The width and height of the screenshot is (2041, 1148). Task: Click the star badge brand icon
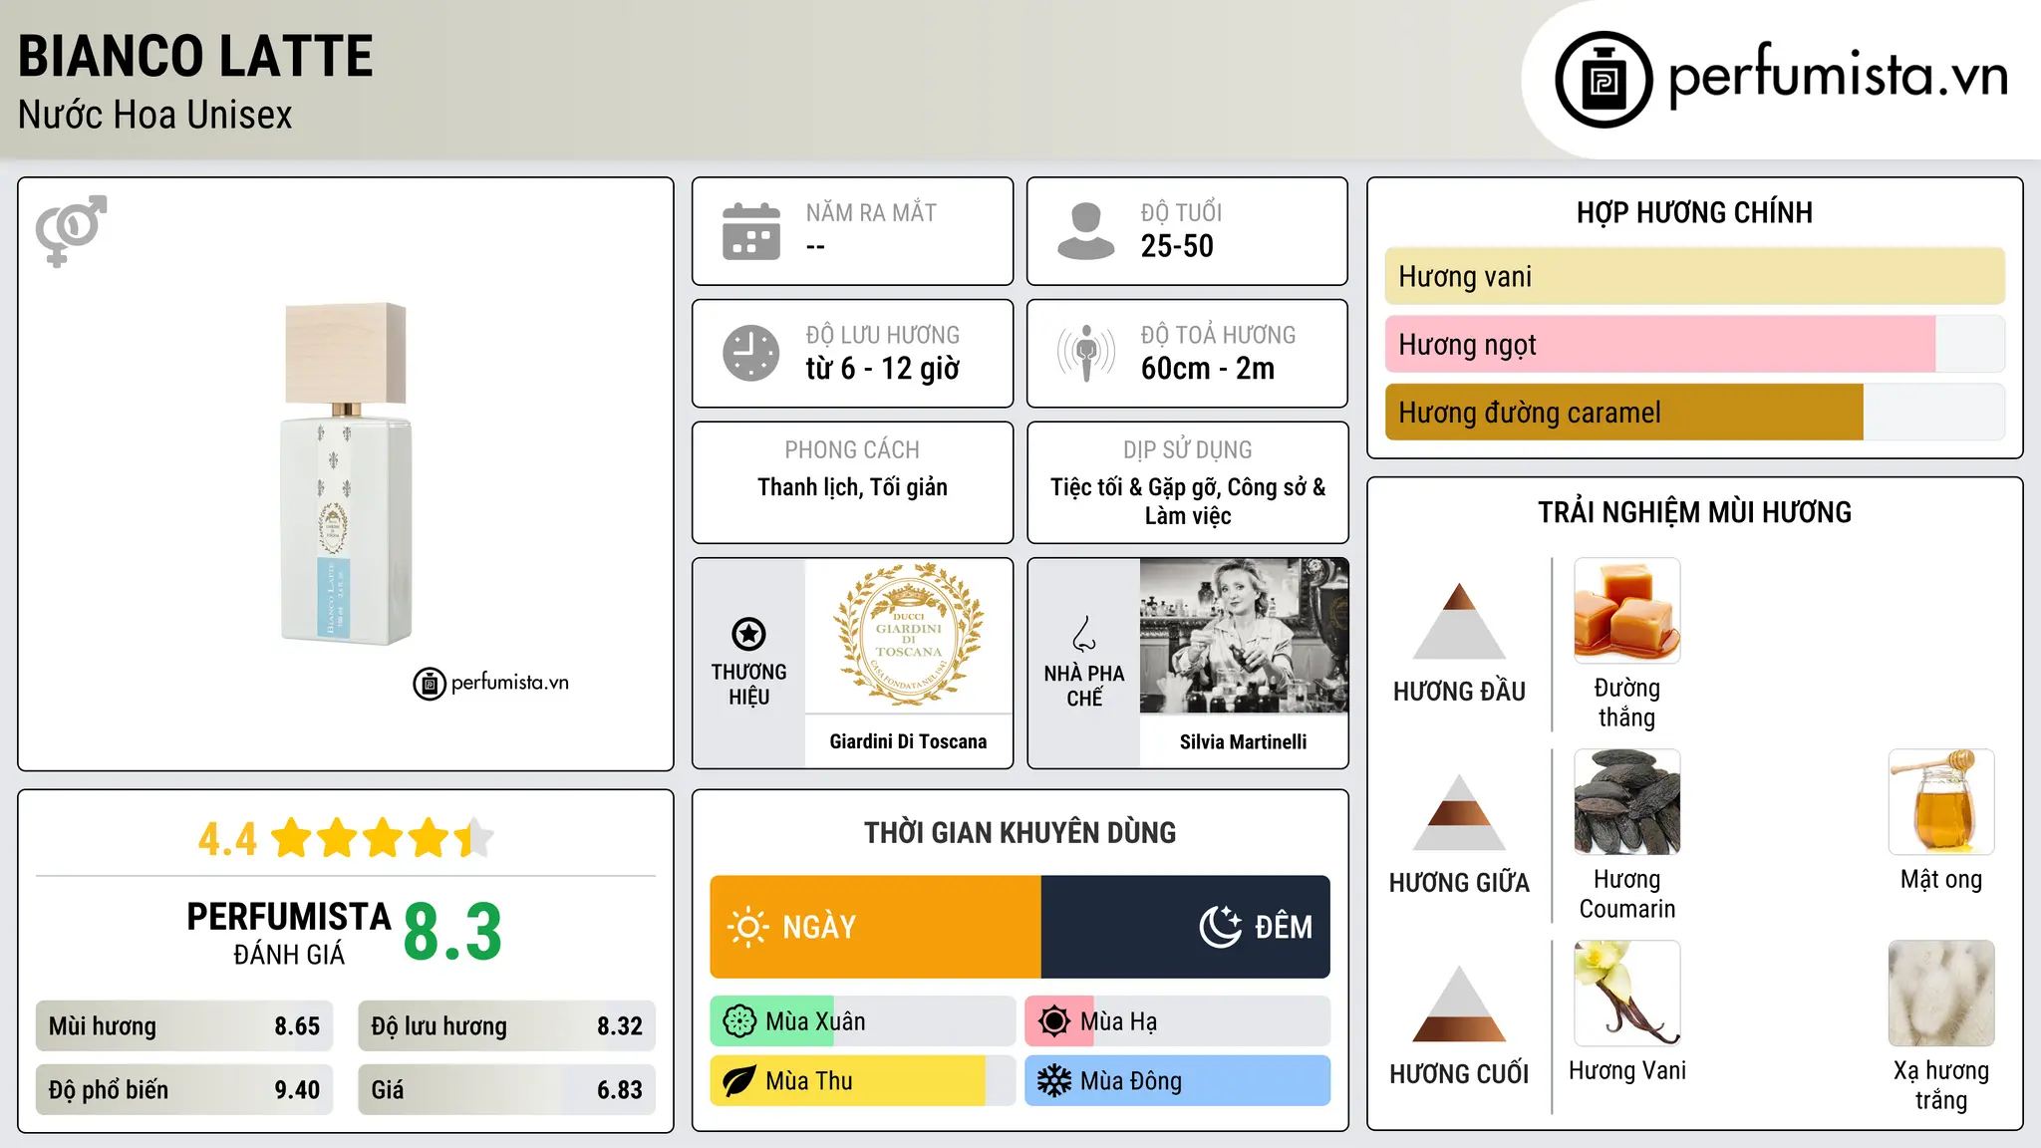click(x=748, y=634)
